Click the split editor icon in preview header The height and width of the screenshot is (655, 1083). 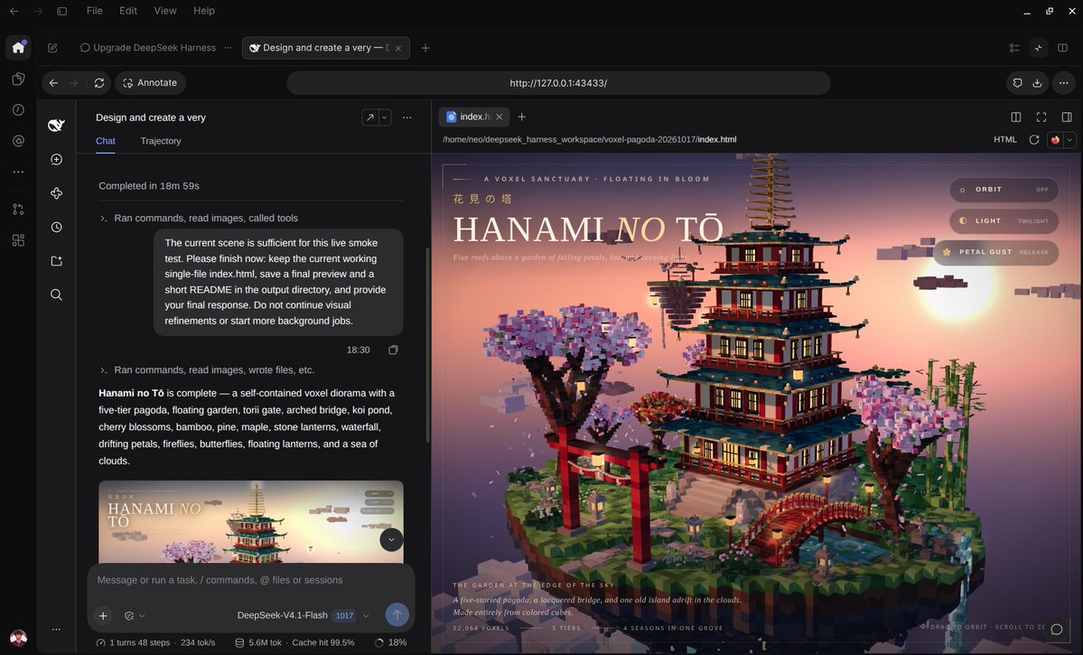(x=1016, y=117)
